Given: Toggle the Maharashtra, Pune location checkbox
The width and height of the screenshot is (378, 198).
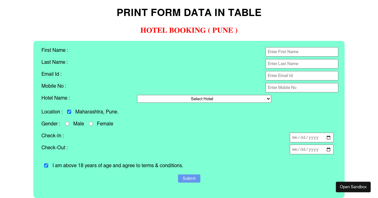Looking at the screenshot, I should (69, 112).
